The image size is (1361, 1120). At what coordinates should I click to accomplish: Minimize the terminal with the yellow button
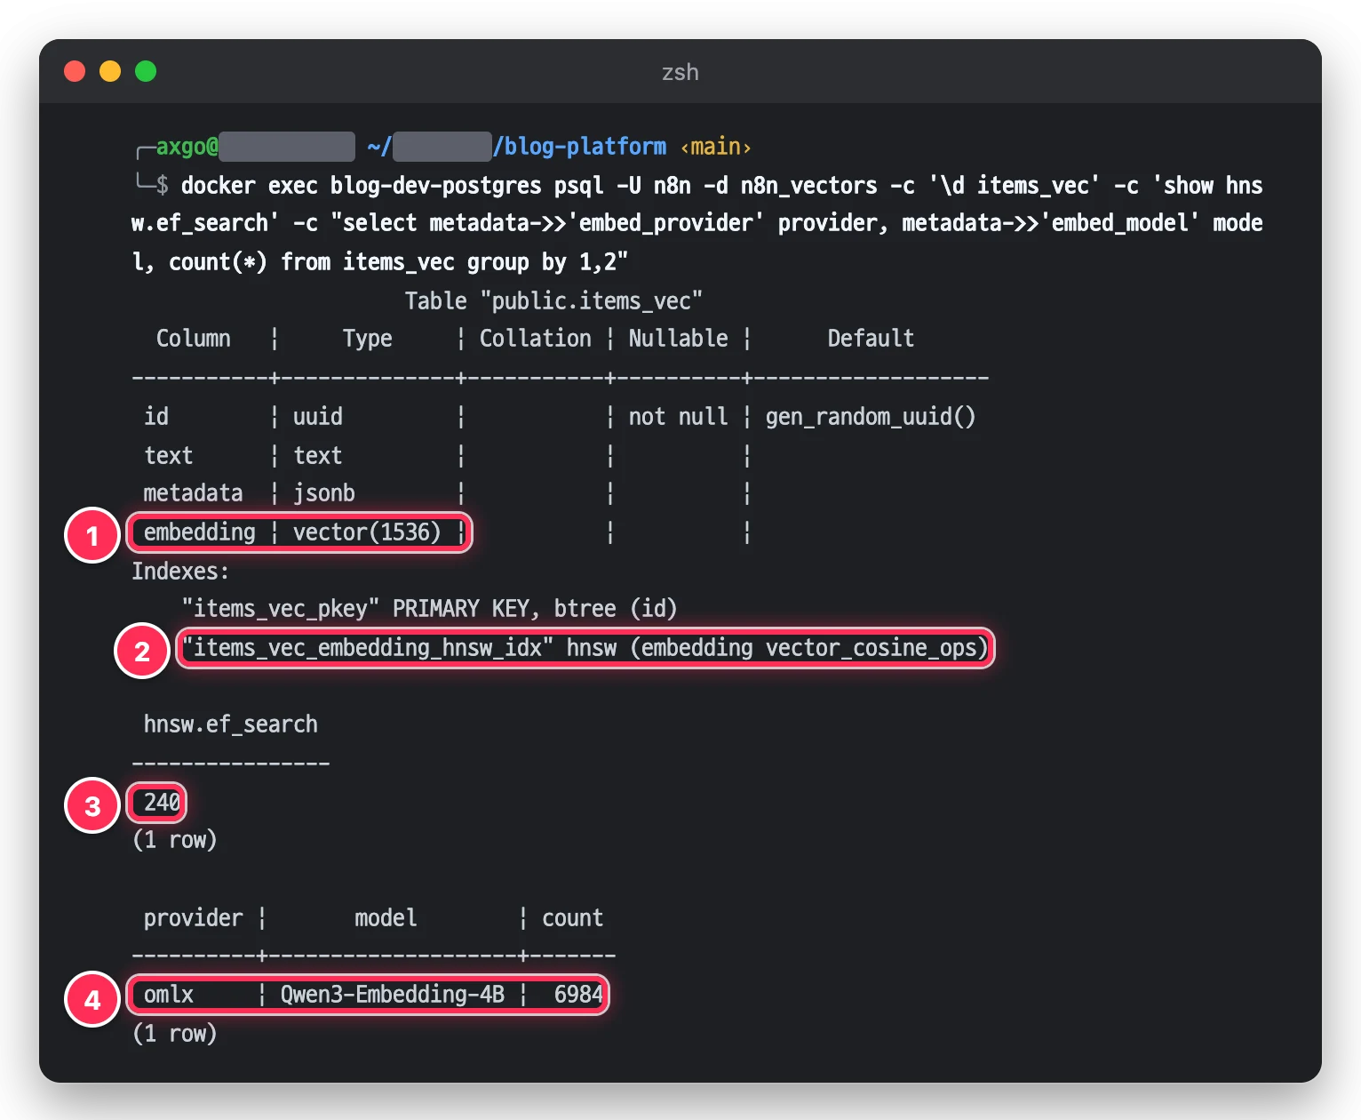click(110, 71)
